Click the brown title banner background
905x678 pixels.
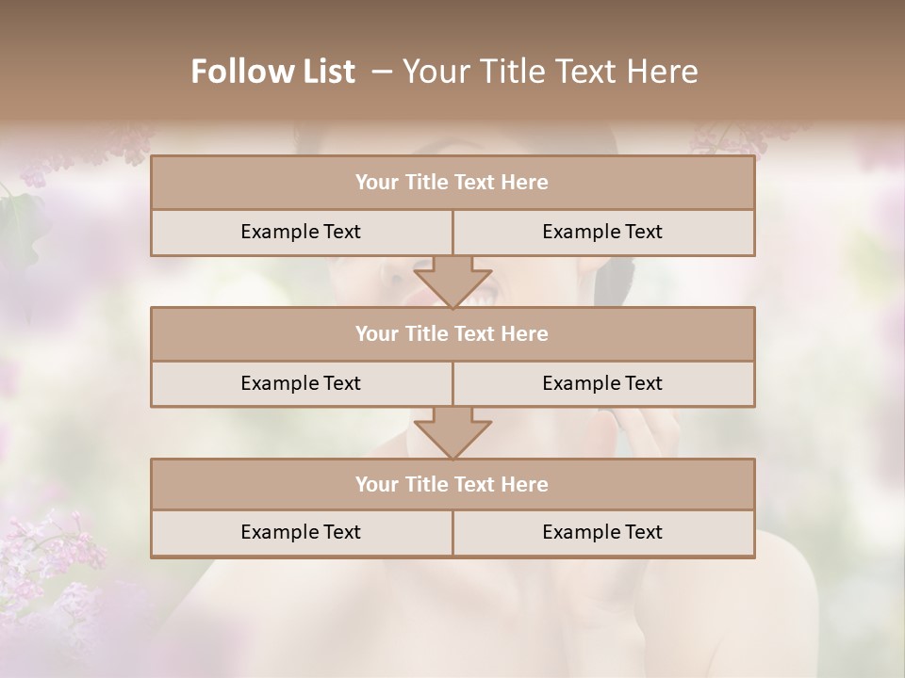(801, 56)
